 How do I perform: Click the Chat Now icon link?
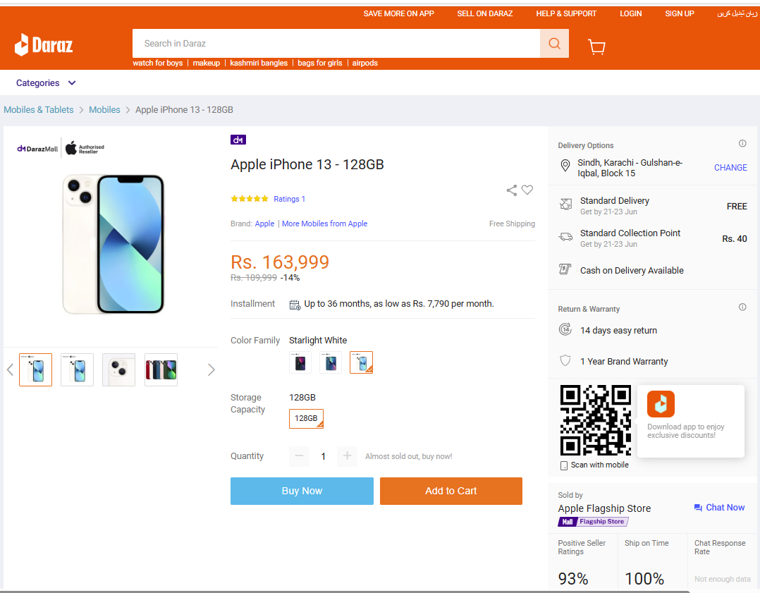719,507
